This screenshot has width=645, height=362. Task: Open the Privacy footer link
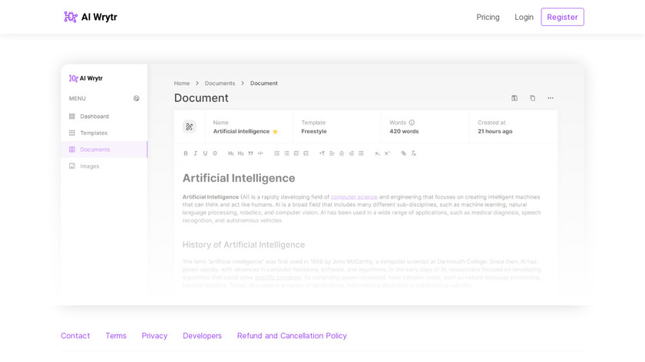tap(154, 336)
